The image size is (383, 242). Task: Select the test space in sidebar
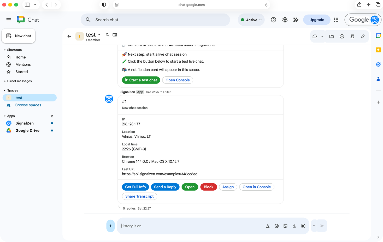30,98
